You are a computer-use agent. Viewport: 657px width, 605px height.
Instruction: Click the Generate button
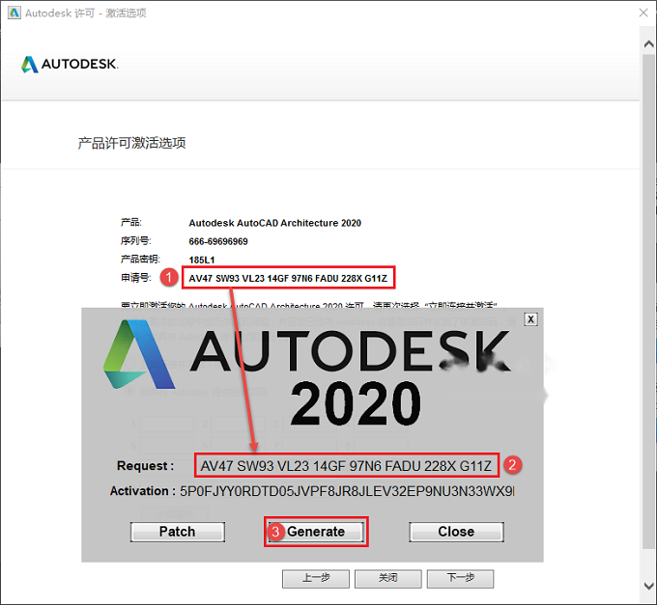[316, 532]
